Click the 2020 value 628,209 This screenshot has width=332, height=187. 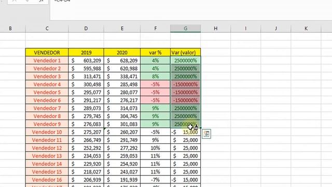click(x=122, y=60)
